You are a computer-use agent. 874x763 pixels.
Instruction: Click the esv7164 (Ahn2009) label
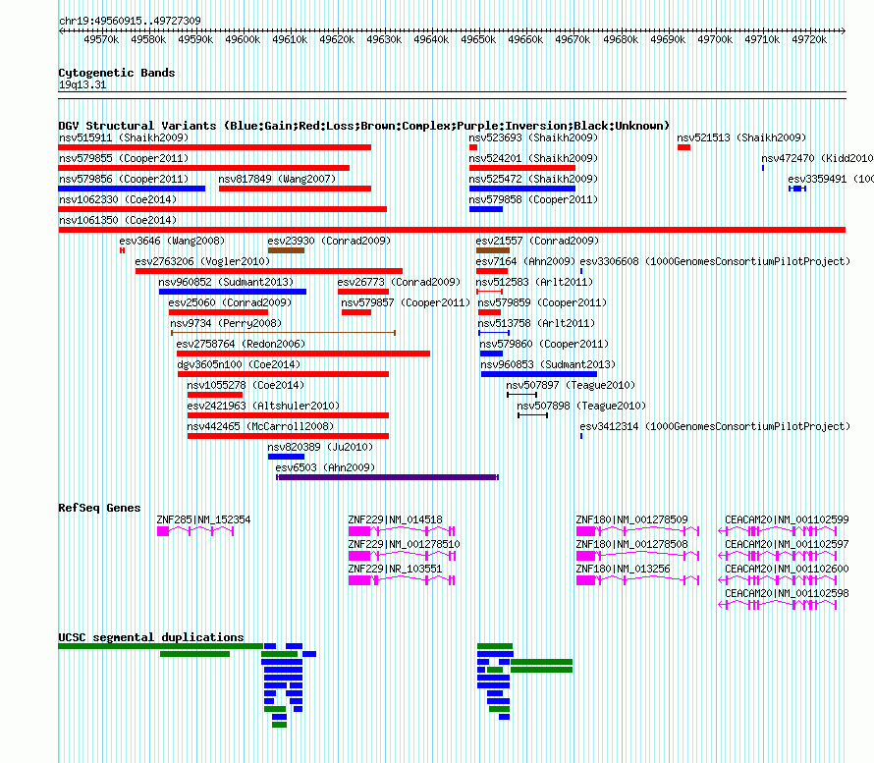tap(525, 261)
